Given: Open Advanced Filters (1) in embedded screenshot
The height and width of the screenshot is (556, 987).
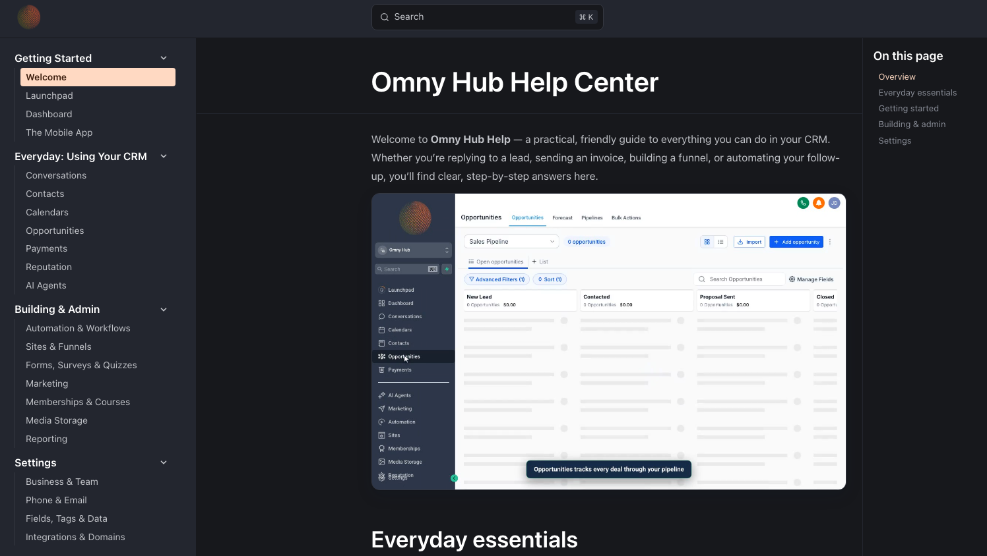Looking at the screenshot, I should pyautogui.click(x=497, y=279).
